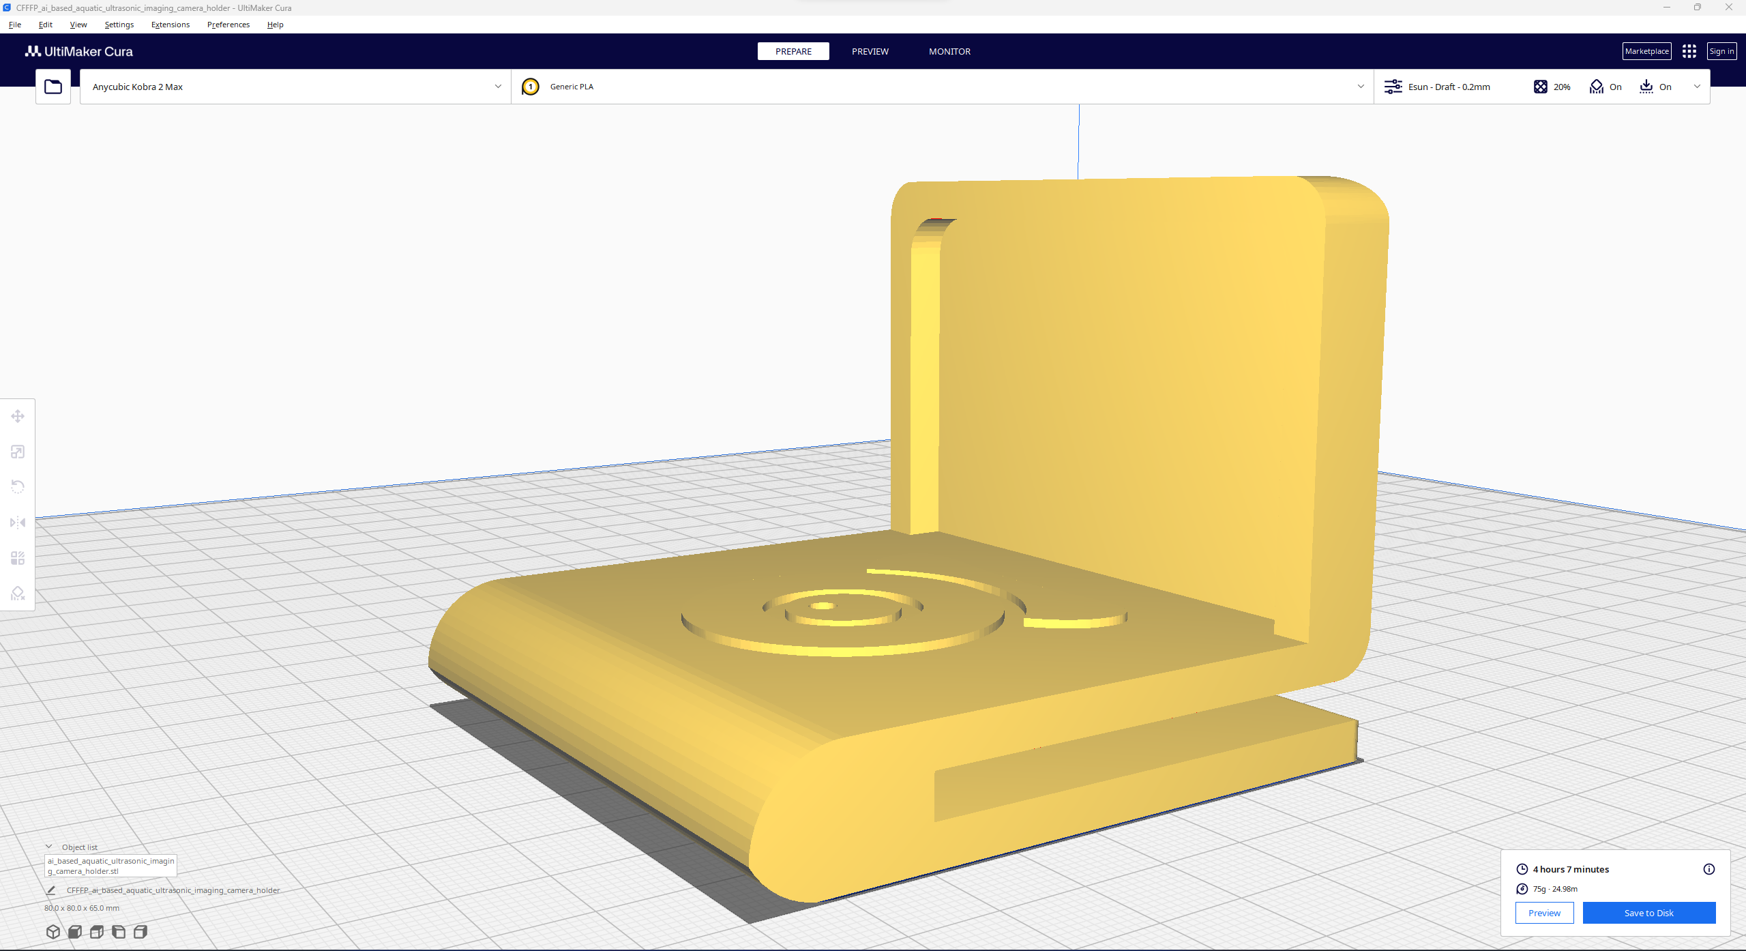Screen dimensions: 1746x951
Task: Click the Rotate tool icon
Action: pos(18,486)
